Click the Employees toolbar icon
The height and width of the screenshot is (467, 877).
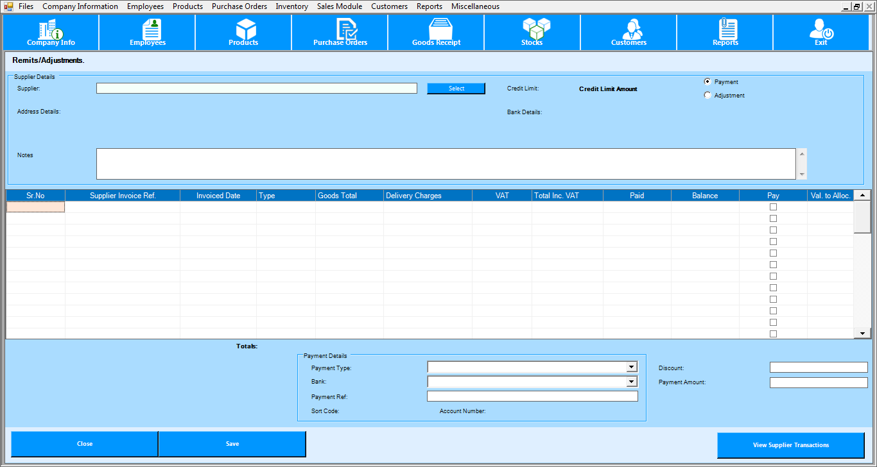click(148, 32)
